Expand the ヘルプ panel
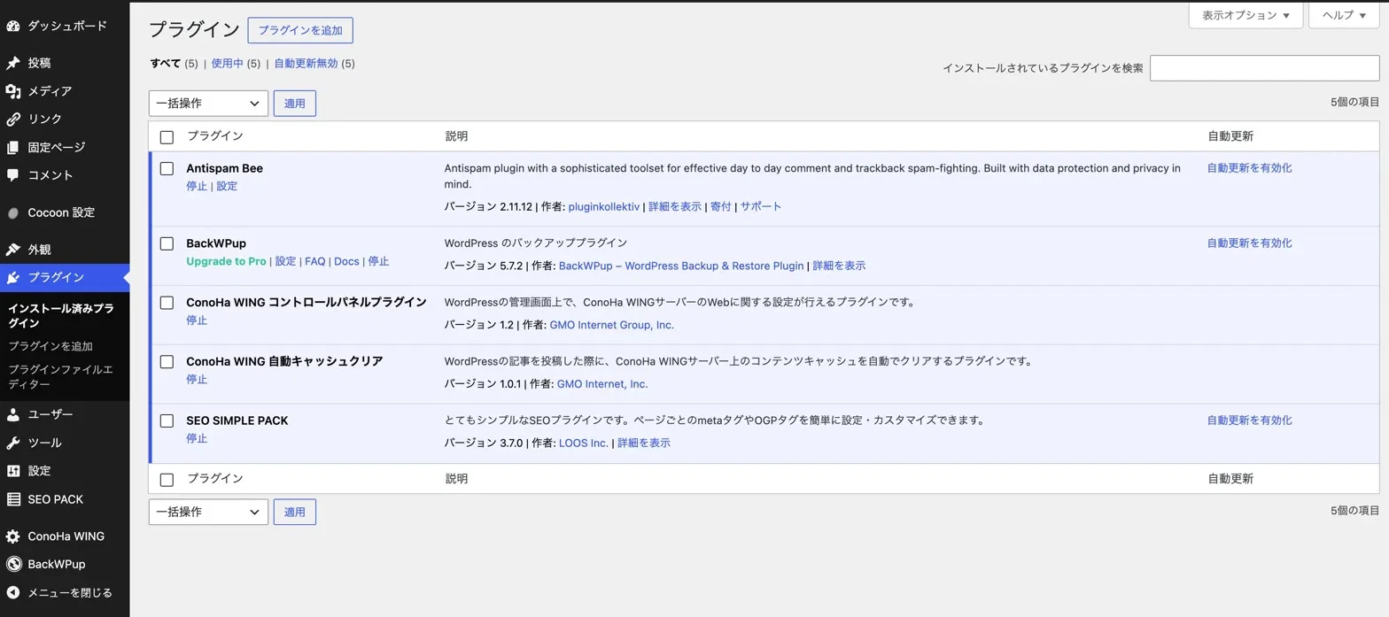Image resolution: width=1389 pixels, height=617 pixels. (x=1344, y=15)
